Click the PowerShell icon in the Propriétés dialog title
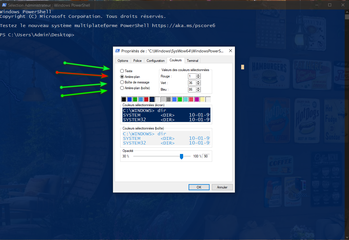349x240 pixels. (117, 51)
